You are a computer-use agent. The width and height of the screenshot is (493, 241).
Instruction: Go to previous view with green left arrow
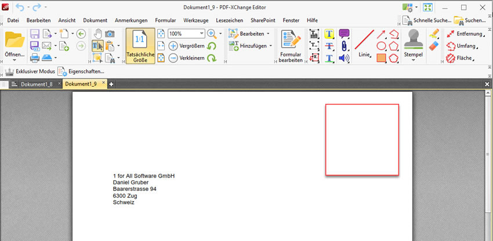tap(81, 34)
